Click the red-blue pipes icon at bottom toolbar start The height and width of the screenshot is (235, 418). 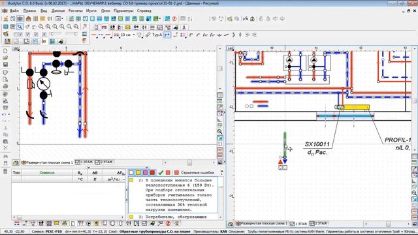tap(17, 223)
